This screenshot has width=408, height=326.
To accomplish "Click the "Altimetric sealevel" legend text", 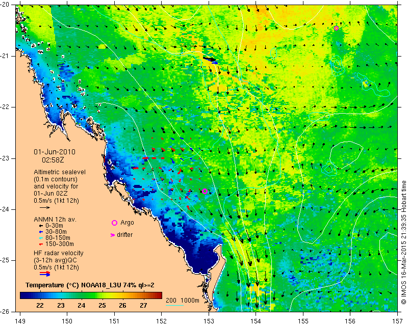I will tap(60, 172).
